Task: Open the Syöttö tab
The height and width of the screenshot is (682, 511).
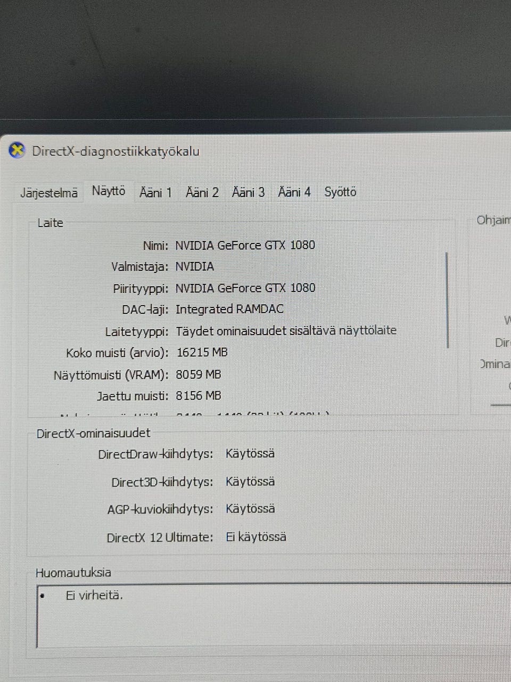Action: tap(340, 191)
